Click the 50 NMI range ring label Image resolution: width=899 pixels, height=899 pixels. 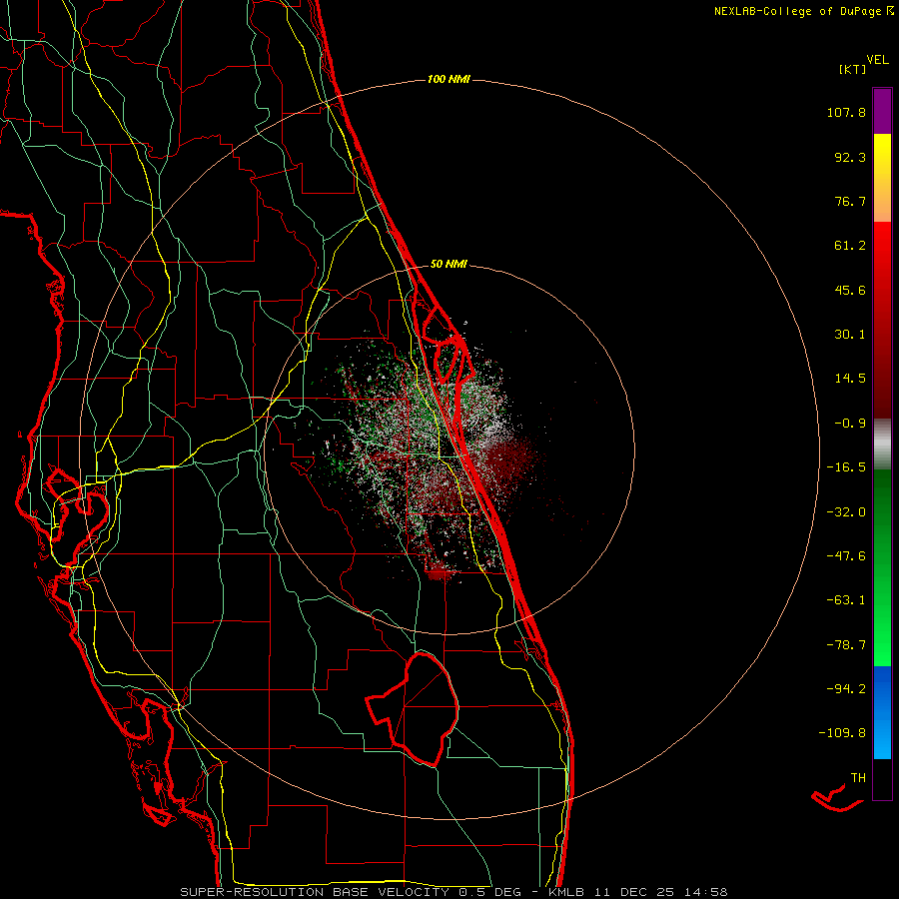click(449, 264)
